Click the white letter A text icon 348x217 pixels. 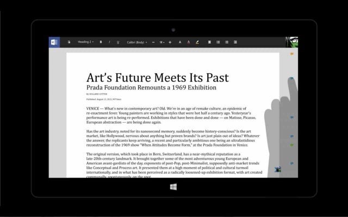(180, 42)
